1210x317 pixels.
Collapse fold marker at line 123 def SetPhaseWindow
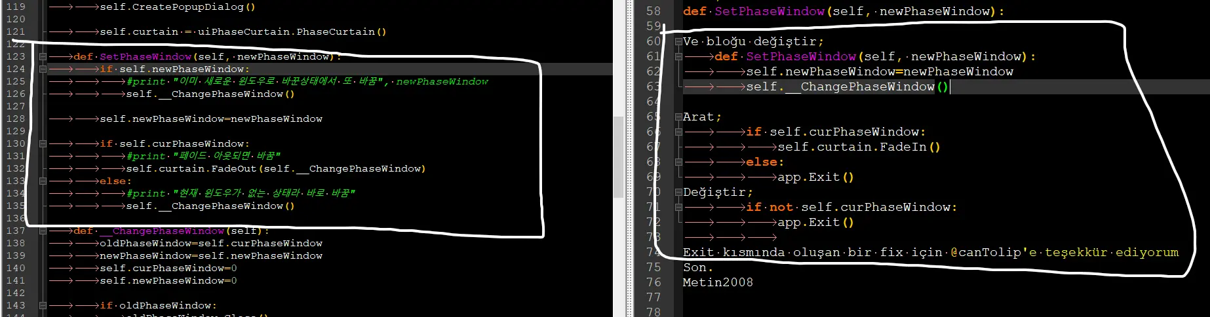tap(43, 57)
